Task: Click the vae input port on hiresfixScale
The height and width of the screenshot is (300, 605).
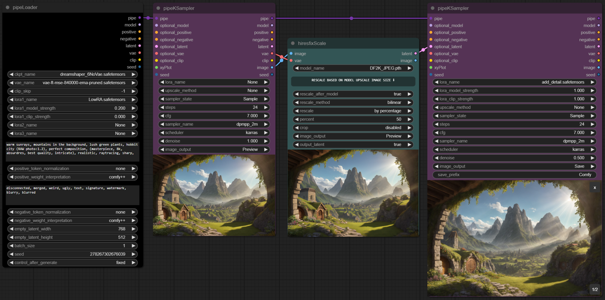Action: pyautogui.click(x=291, y=61)
